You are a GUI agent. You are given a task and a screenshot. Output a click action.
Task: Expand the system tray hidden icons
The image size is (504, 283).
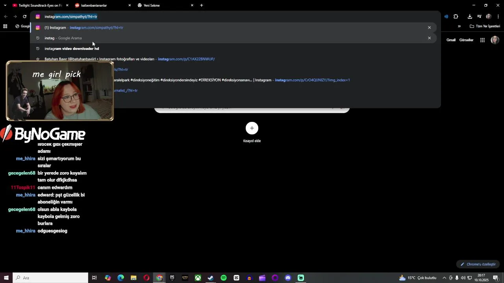(x=445, y=278)
